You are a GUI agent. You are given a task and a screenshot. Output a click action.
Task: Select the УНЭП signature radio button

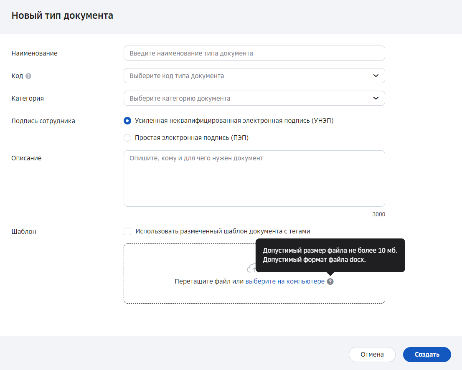(x=127, y=121)
